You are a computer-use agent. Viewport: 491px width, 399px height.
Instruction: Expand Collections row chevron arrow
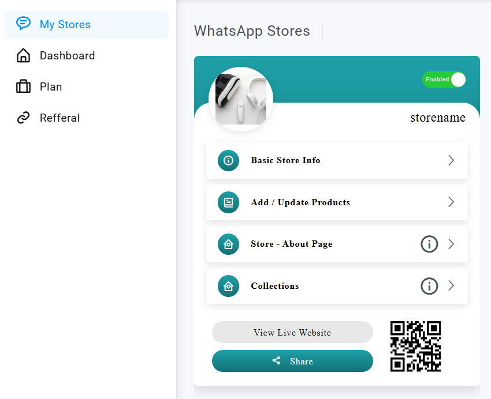tap(451, 286)
